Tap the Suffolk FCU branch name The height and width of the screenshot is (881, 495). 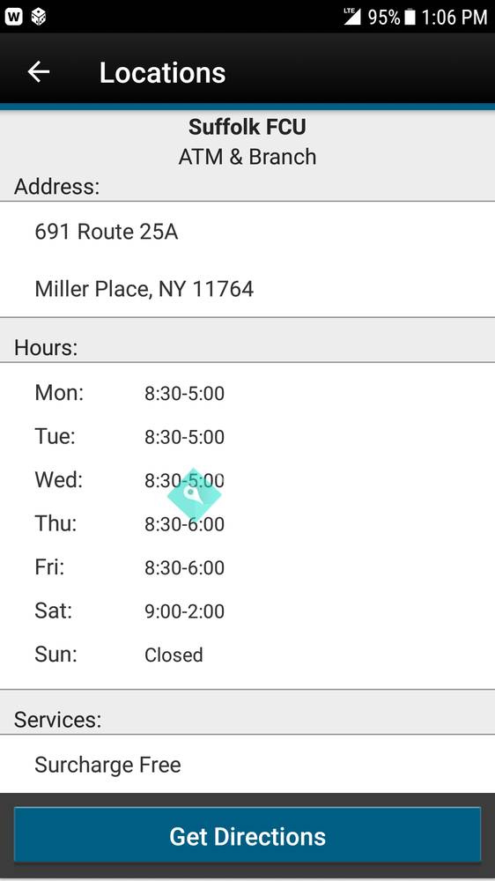[247, 127]
